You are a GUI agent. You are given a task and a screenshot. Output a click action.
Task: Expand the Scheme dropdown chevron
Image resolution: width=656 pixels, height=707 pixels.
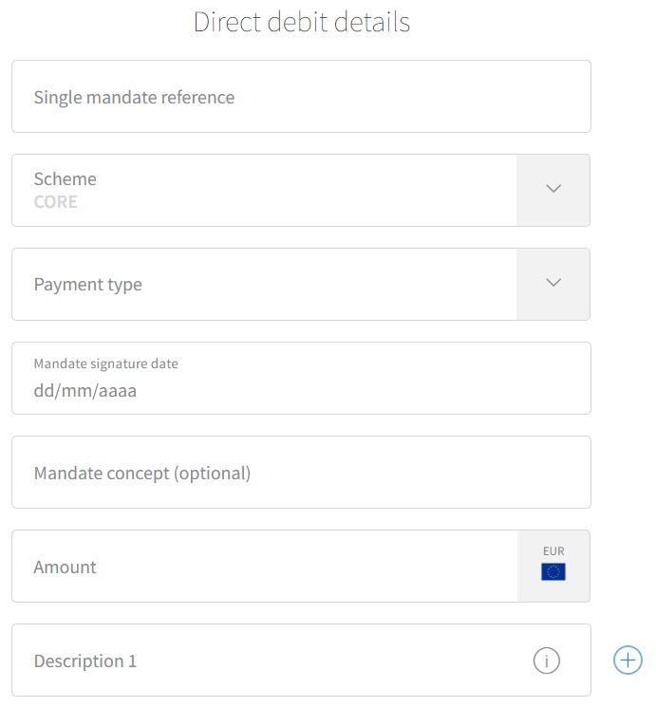[553, 188]
